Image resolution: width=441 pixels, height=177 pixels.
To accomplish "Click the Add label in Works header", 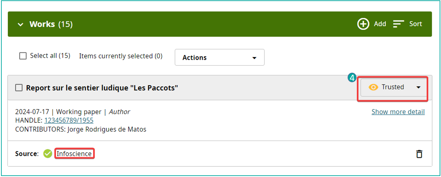I will coord(380,24).
